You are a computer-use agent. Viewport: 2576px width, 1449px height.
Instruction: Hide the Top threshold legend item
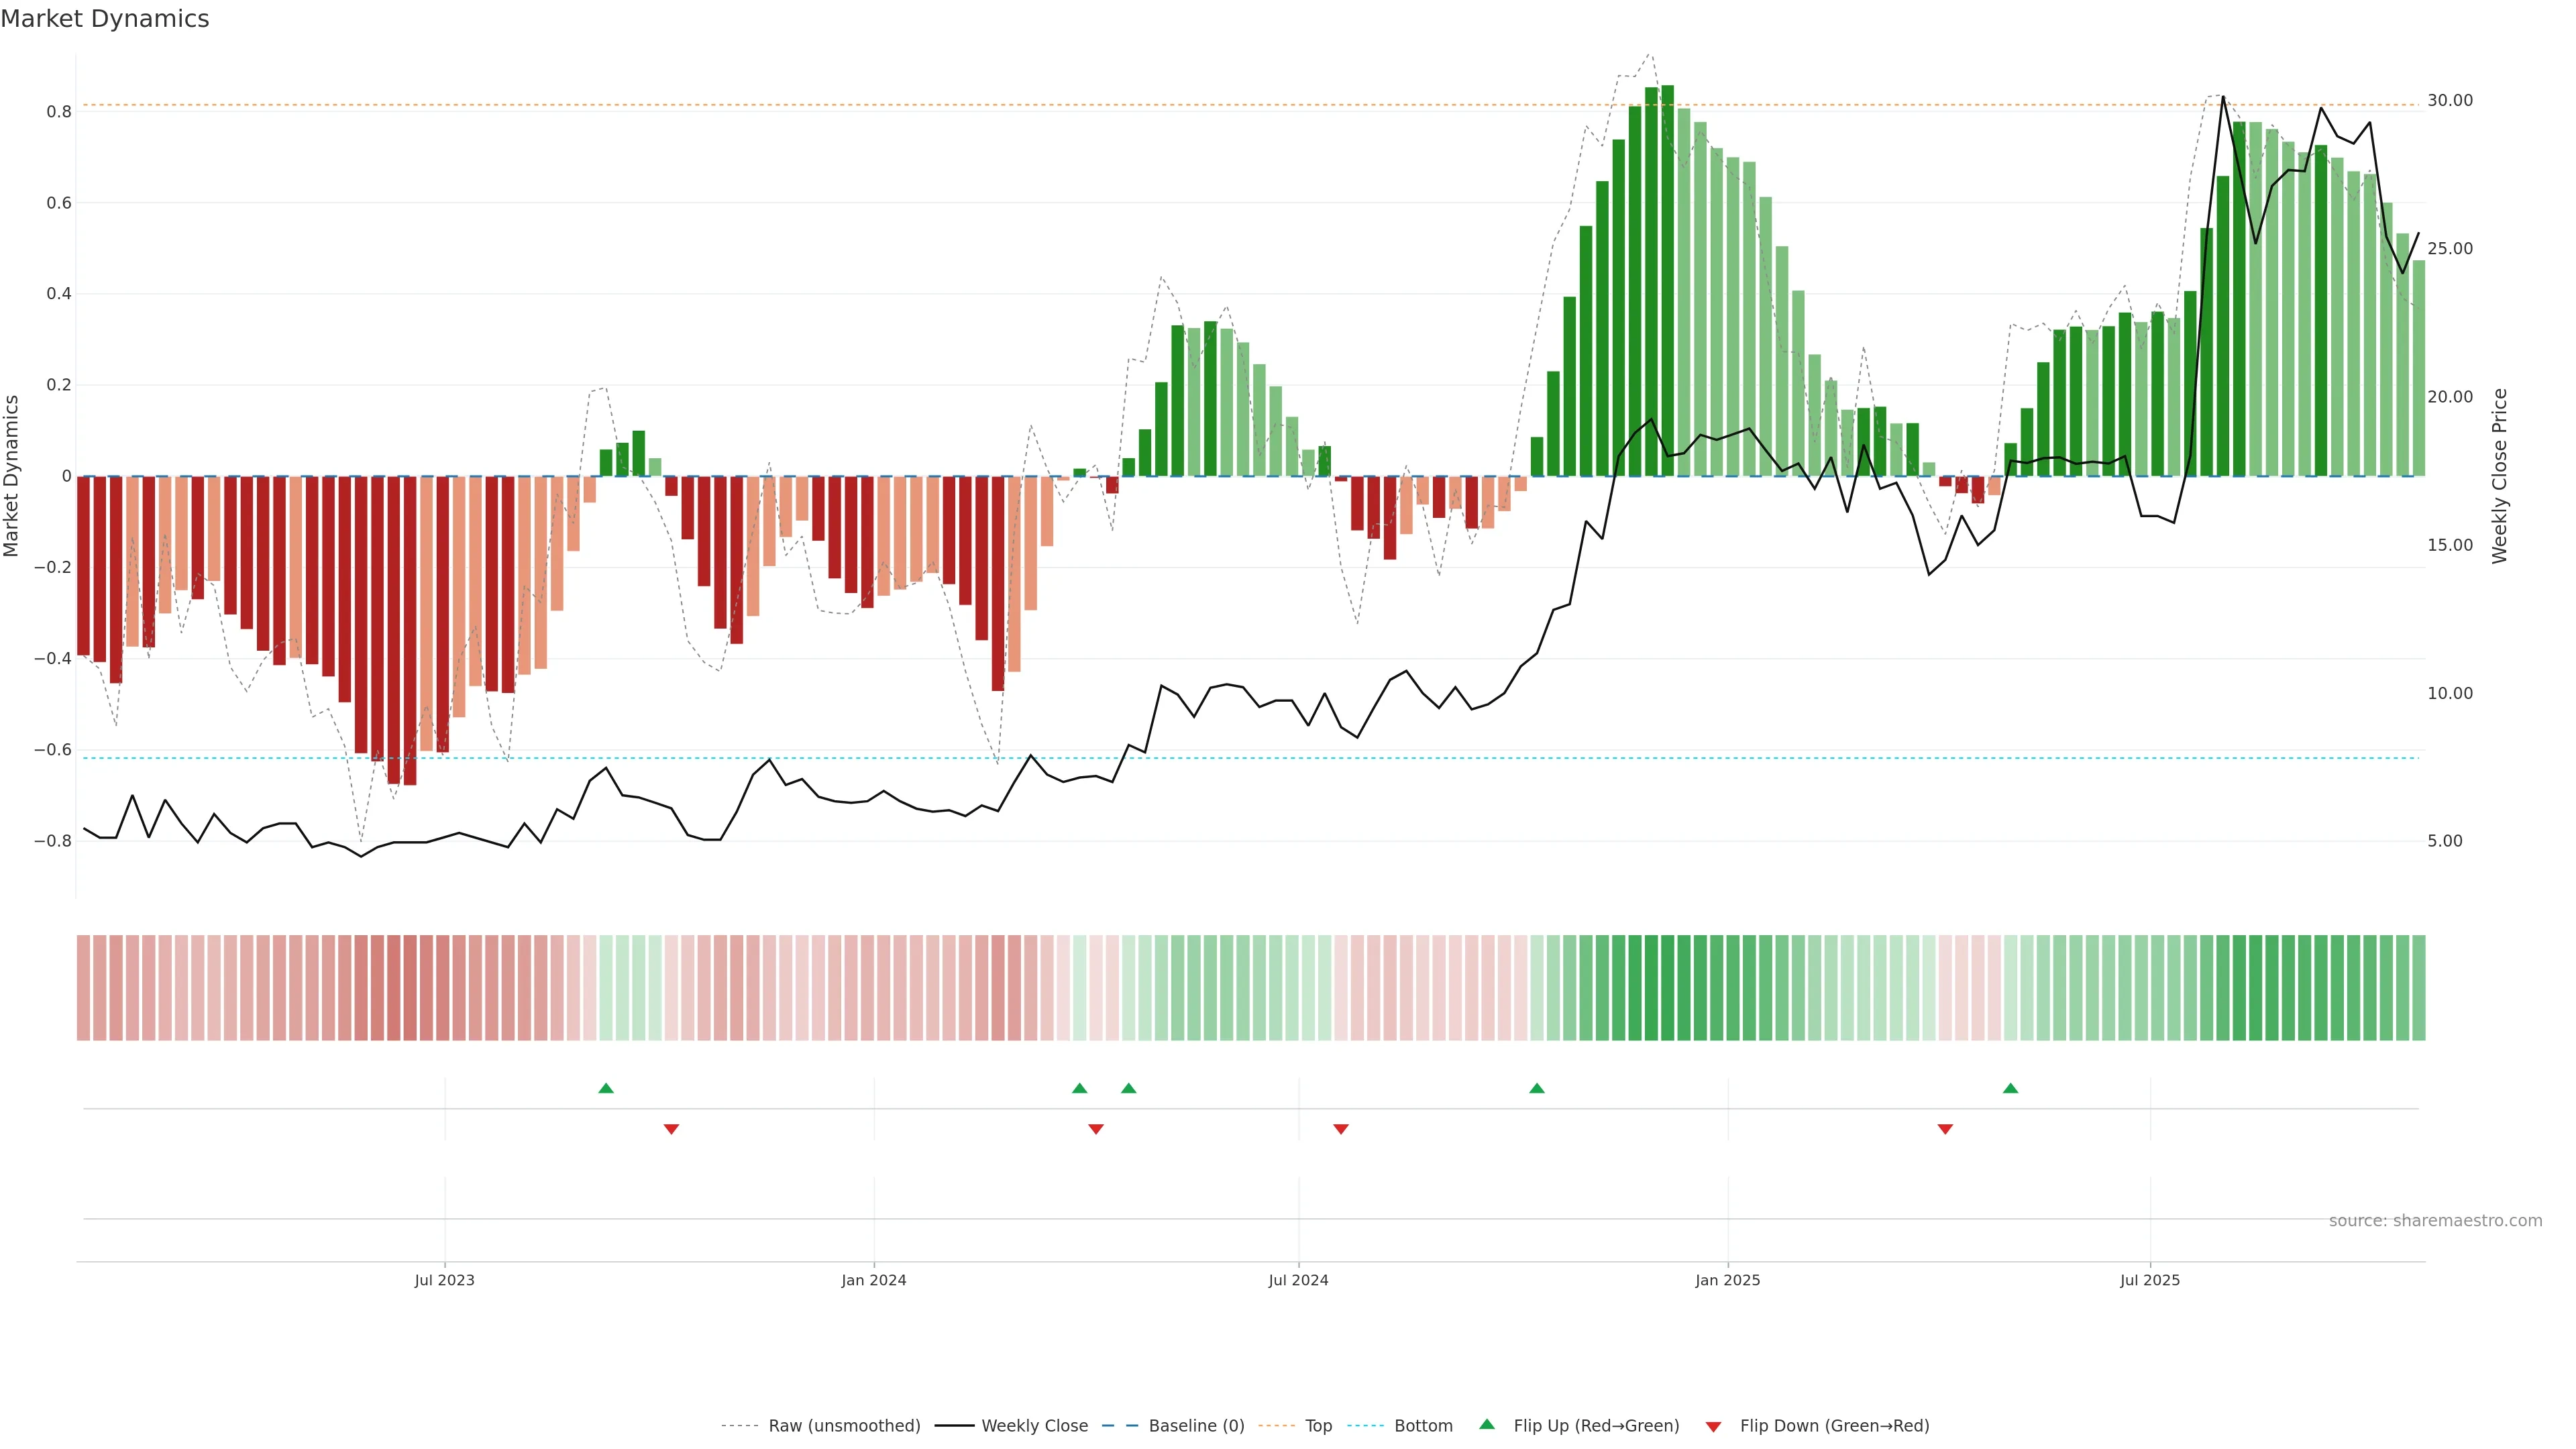tap(1318, 1426)
